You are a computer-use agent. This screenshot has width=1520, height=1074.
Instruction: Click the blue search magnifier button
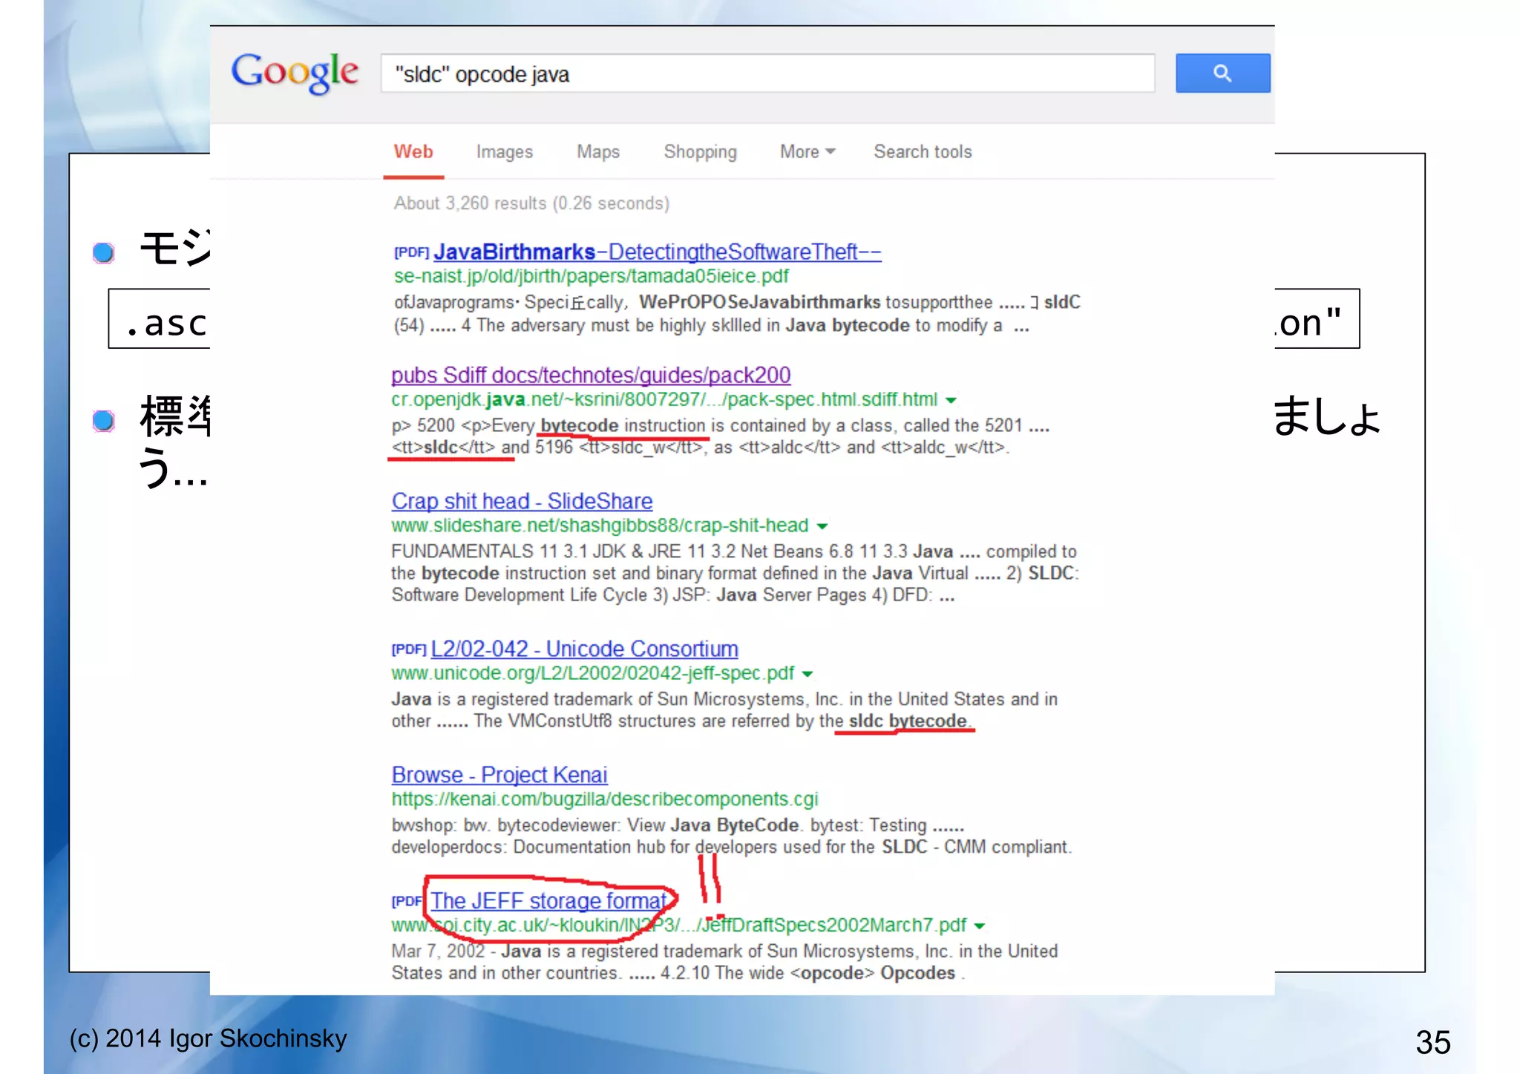(x=1222, y=73)
